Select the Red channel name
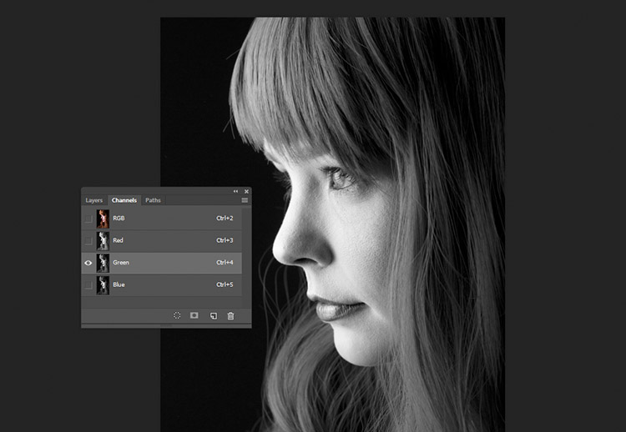Viewport: 626px width, 432px height. (x=118, y=240)
